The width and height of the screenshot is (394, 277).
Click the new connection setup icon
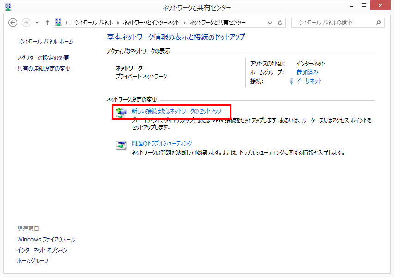coord(121,112)
